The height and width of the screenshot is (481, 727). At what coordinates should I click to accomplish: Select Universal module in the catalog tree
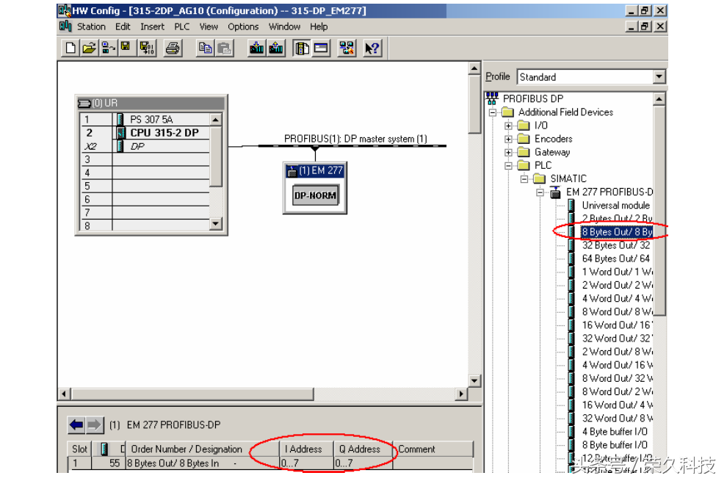(x=615, y=206)
